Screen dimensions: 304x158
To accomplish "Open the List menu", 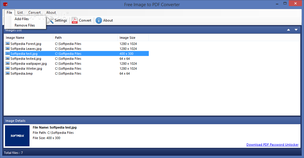I will (x=20, y=12).
